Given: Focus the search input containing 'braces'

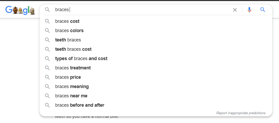Looking at the screenshot, I should [142, 10].
